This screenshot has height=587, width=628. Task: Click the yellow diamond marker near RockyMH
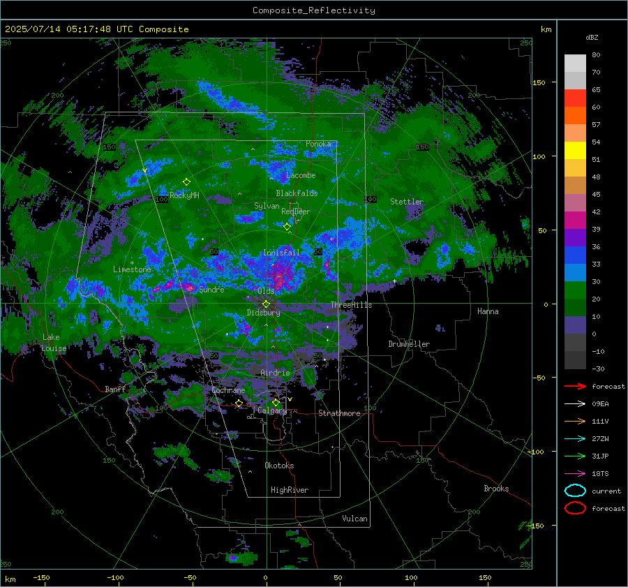click(x=186, y=182)
